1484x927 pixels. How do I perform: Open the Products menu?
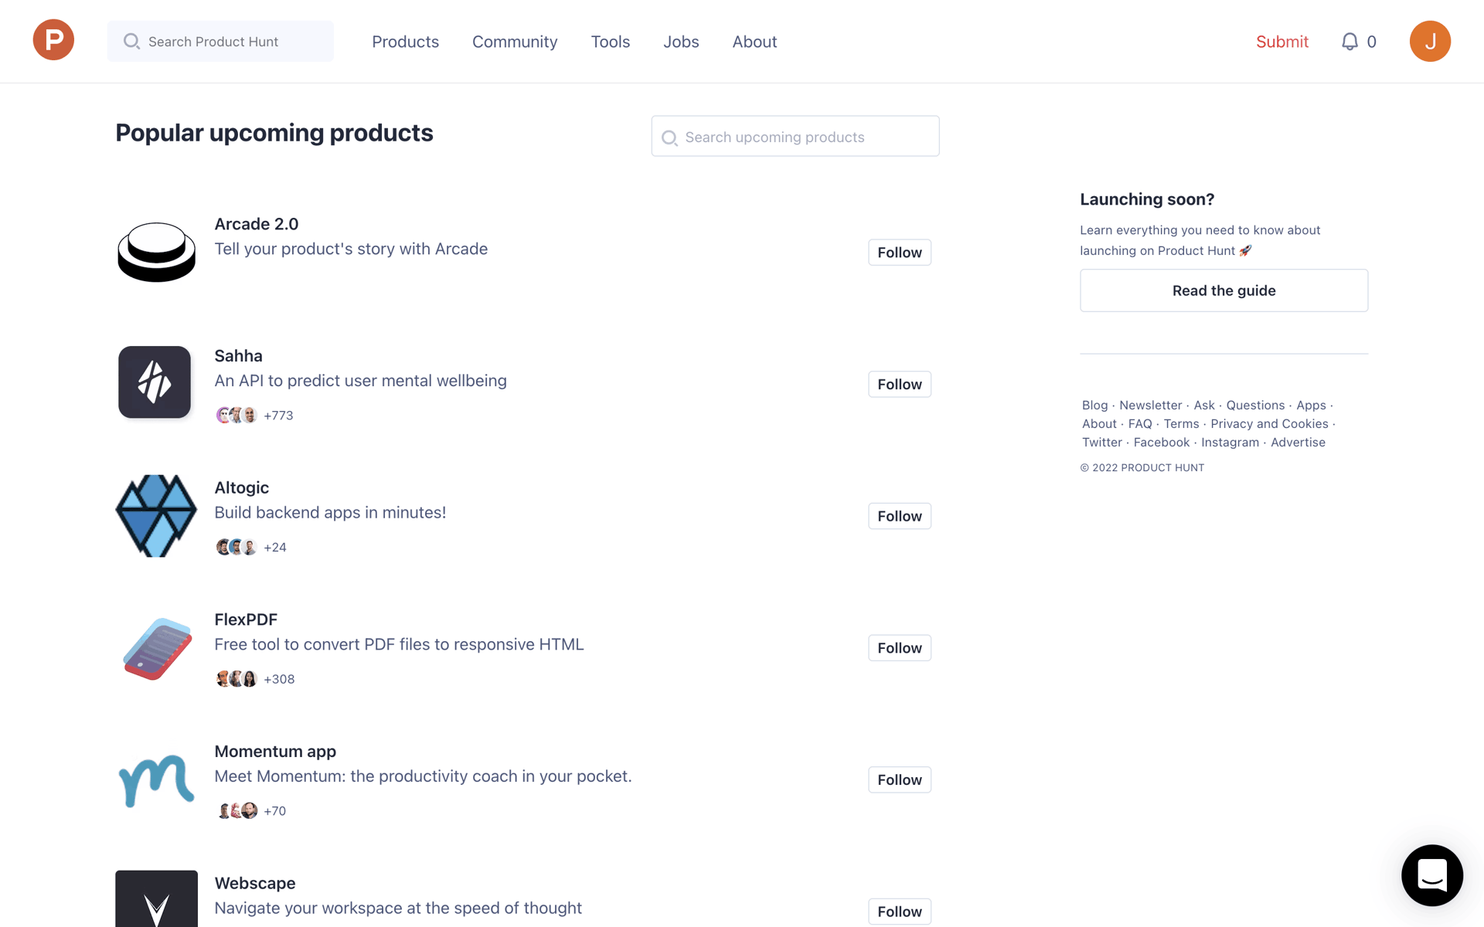click(x=405, y=42)
